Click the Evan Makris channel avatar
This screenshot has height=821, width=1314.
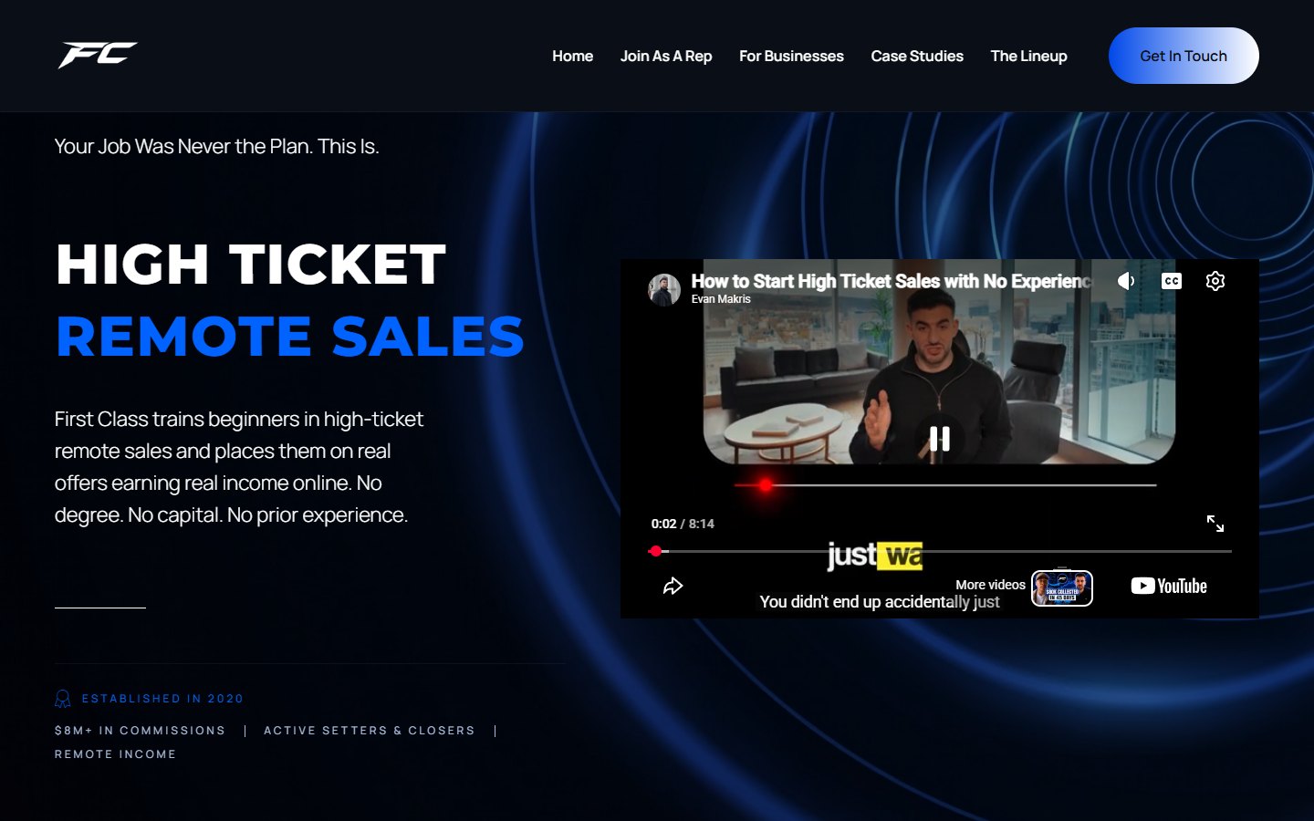click(x=664, y=289)
